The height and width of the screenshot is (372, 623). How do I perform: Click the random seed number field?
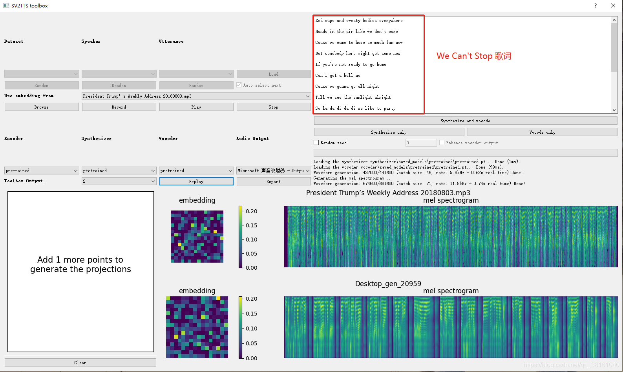tap(421, 143)
